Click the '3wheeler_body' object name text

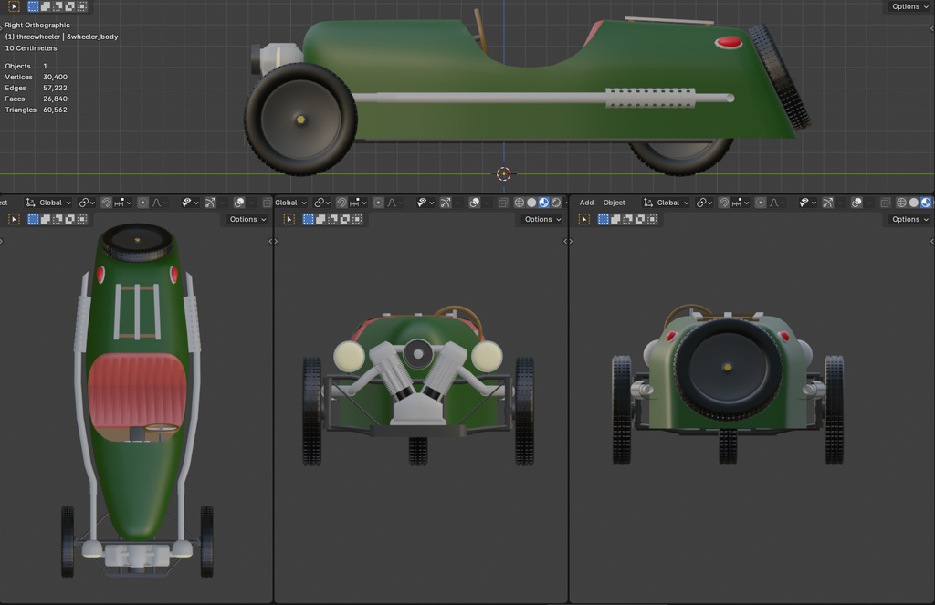(92, 37)
